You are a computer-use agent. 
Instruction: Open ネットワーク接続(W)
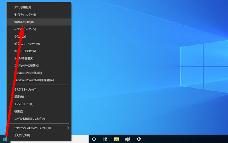point(39,51)
